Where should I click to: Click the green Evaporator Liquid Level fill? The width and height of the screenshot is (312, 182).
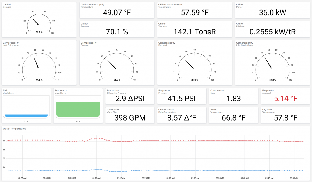tap(78, 109)
